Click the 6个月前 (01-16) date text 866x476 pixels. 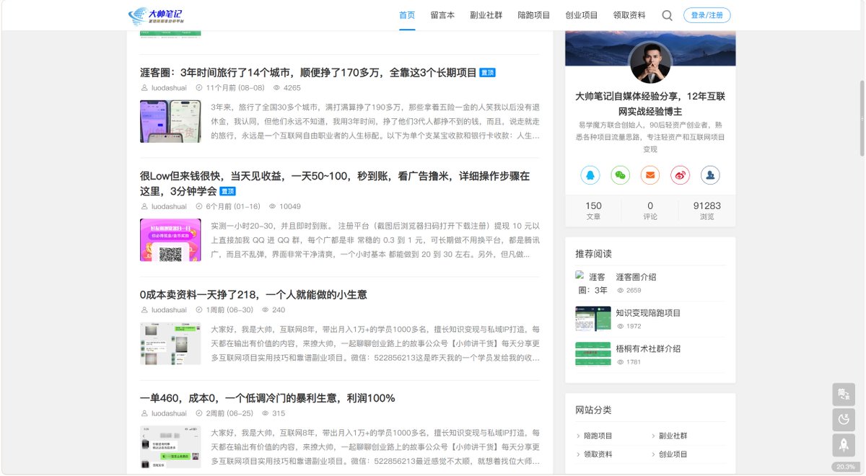tap(233, 206)
